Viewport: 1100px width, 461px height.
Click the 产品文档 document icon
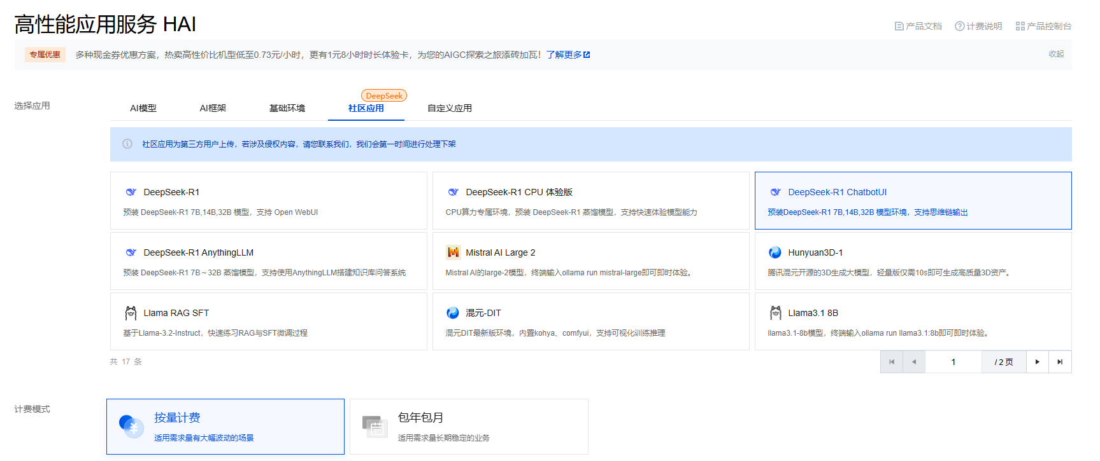coord(899,26)
